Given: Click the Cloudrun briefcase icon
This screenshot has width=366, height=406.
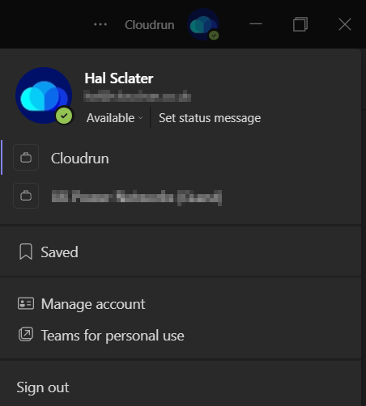Looking at the screenshot, I should [x=26, y=158].
